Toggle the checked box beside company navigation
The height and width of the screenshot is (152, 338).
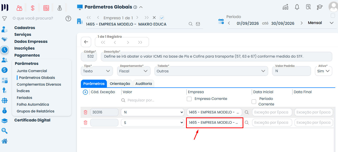[x=162, y=18]
